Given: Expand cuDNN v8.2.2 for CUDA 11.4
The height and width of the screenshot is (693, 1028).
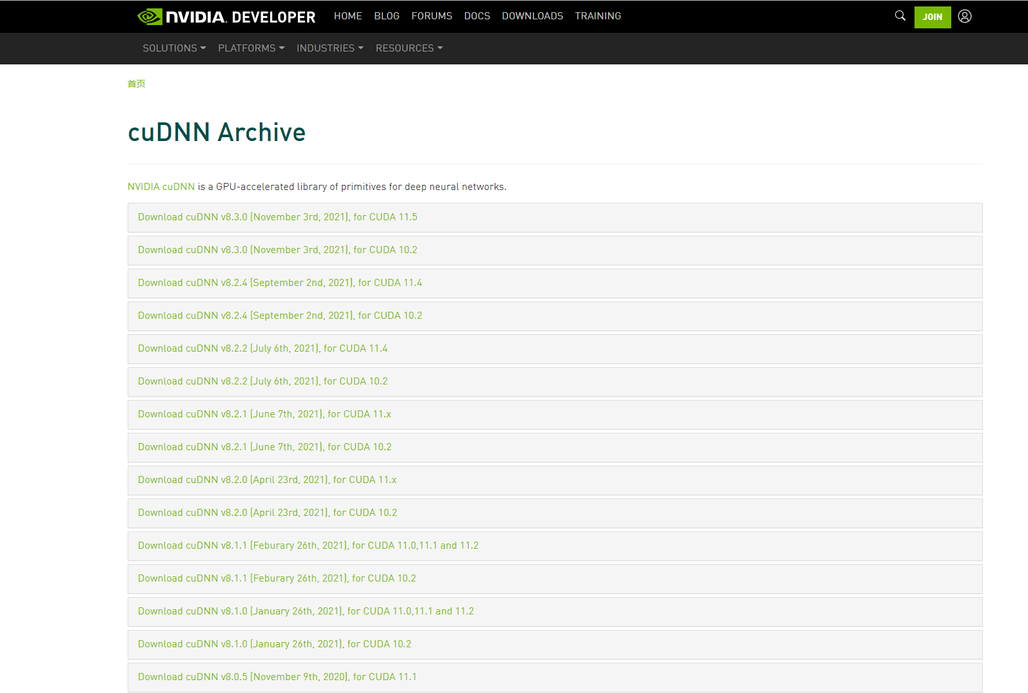Looking at the screenshot, I should (x=555, y=349).
